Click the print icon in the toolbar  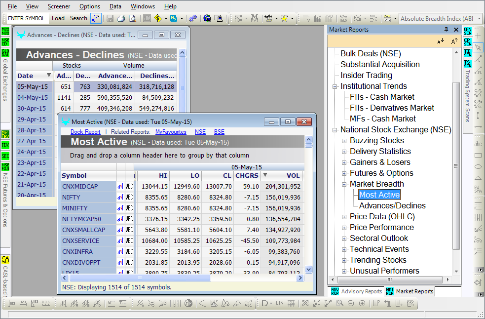click(x=121, y=19)
